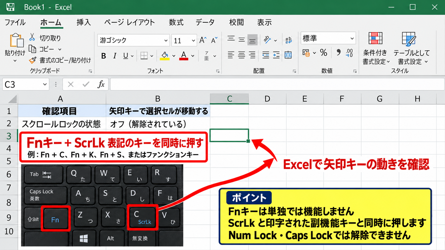Increase indent in alignment group
The width and height of the screenshot is (445, 250).
[x=277, y=55]
